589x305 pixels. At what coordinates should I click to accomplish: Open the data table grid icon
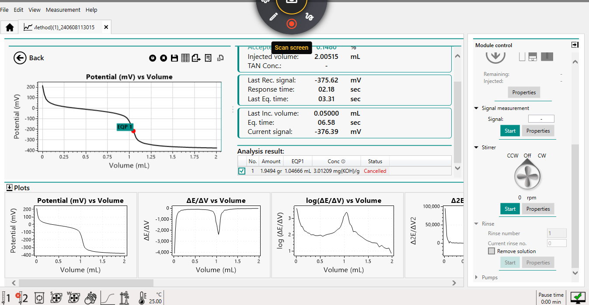point(185,58)
